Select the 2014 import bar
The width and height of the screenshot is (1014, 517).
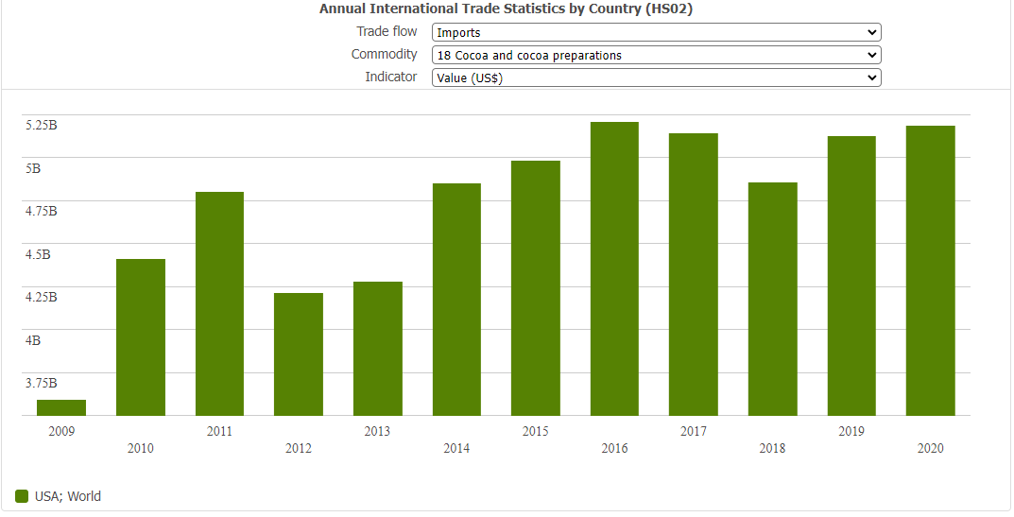[456, 299]
